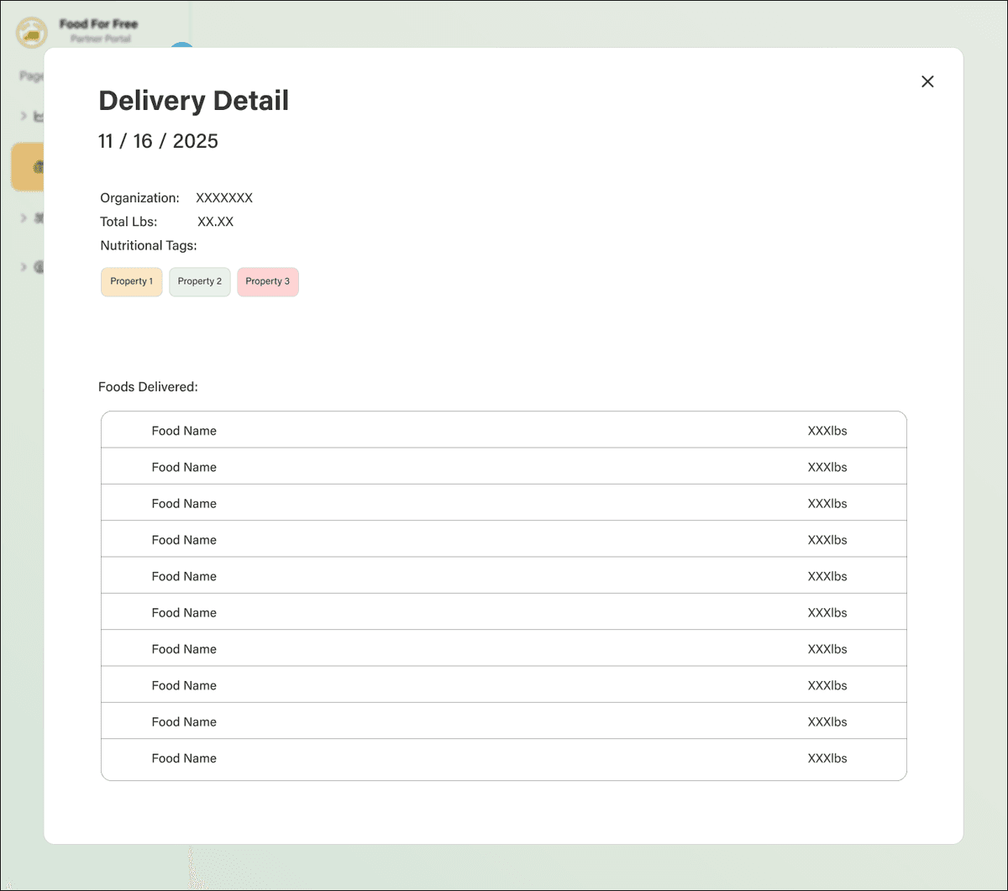Expand the first sidebar chevron under Pages
This screenshot has height=891, width=1008.
(24, 116)
